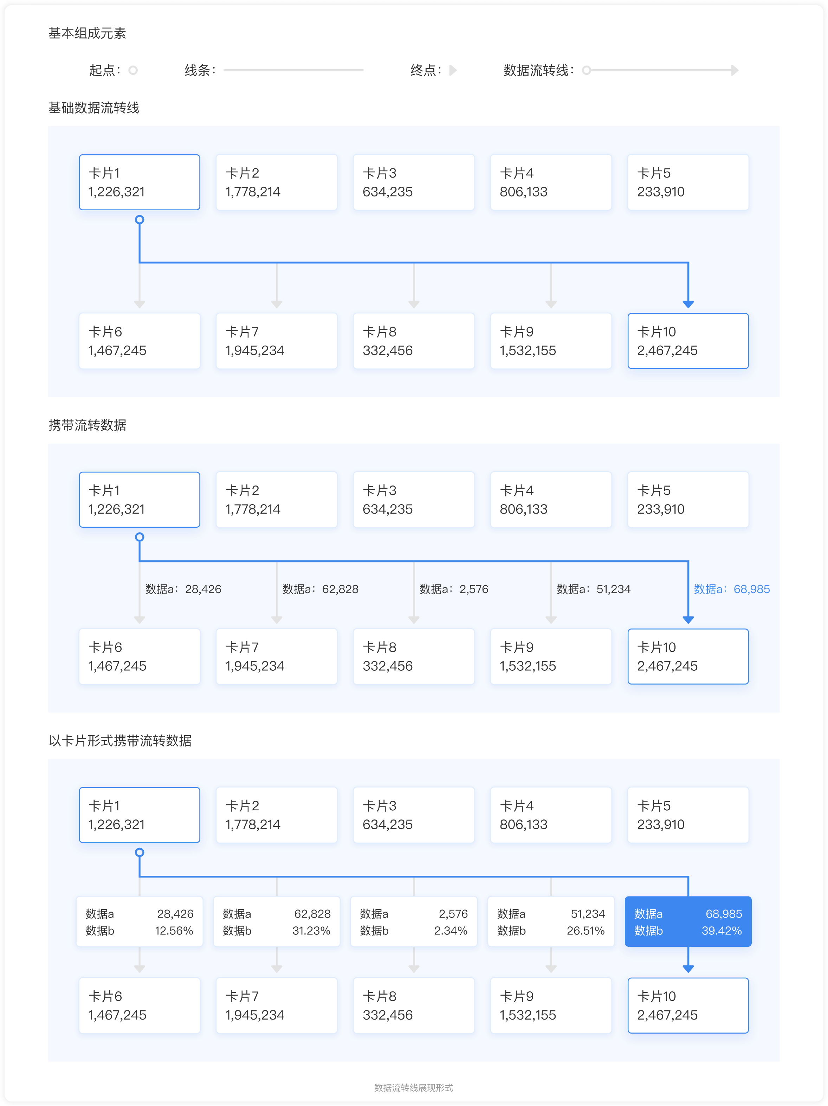Select 卡片5 card in 基础数据流转线 section

tap(688, 182)
